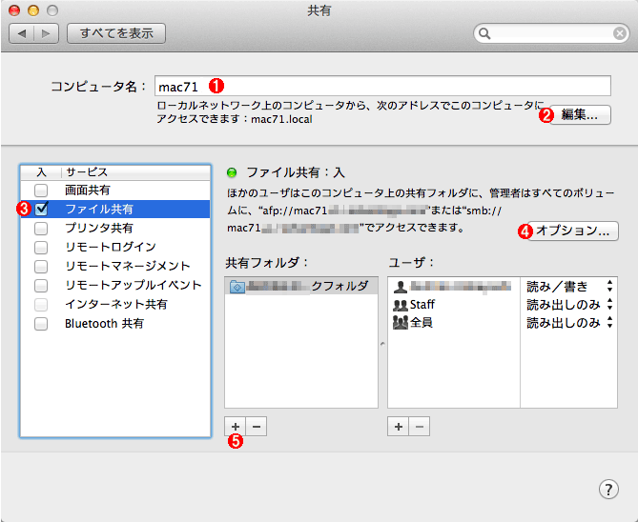This screenshot has height=522, width=638.
Task: Remove shared folder with the minus button
Action: (257, 427)
